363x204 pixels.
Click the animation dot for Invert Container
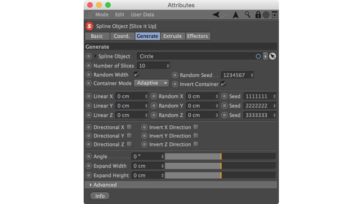[x=175, y=84]
